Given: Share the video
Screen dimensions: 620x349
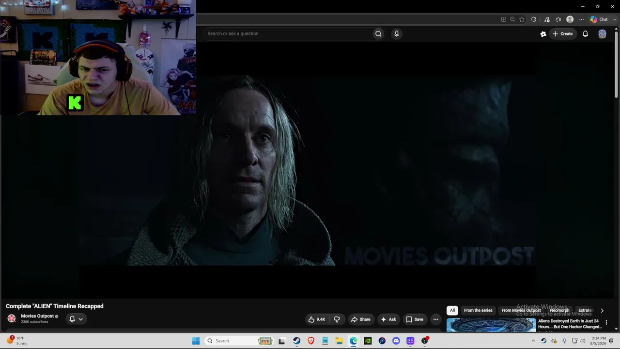Looking at the screenshot, I should 361,319.
